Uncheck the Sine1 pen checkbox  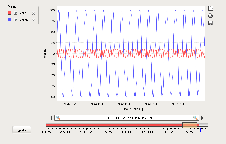16,13
